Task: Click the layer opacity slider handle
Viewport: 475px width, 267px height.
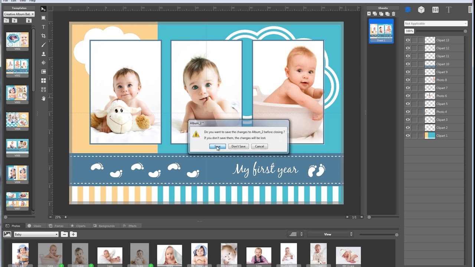Action: (465, 31)
